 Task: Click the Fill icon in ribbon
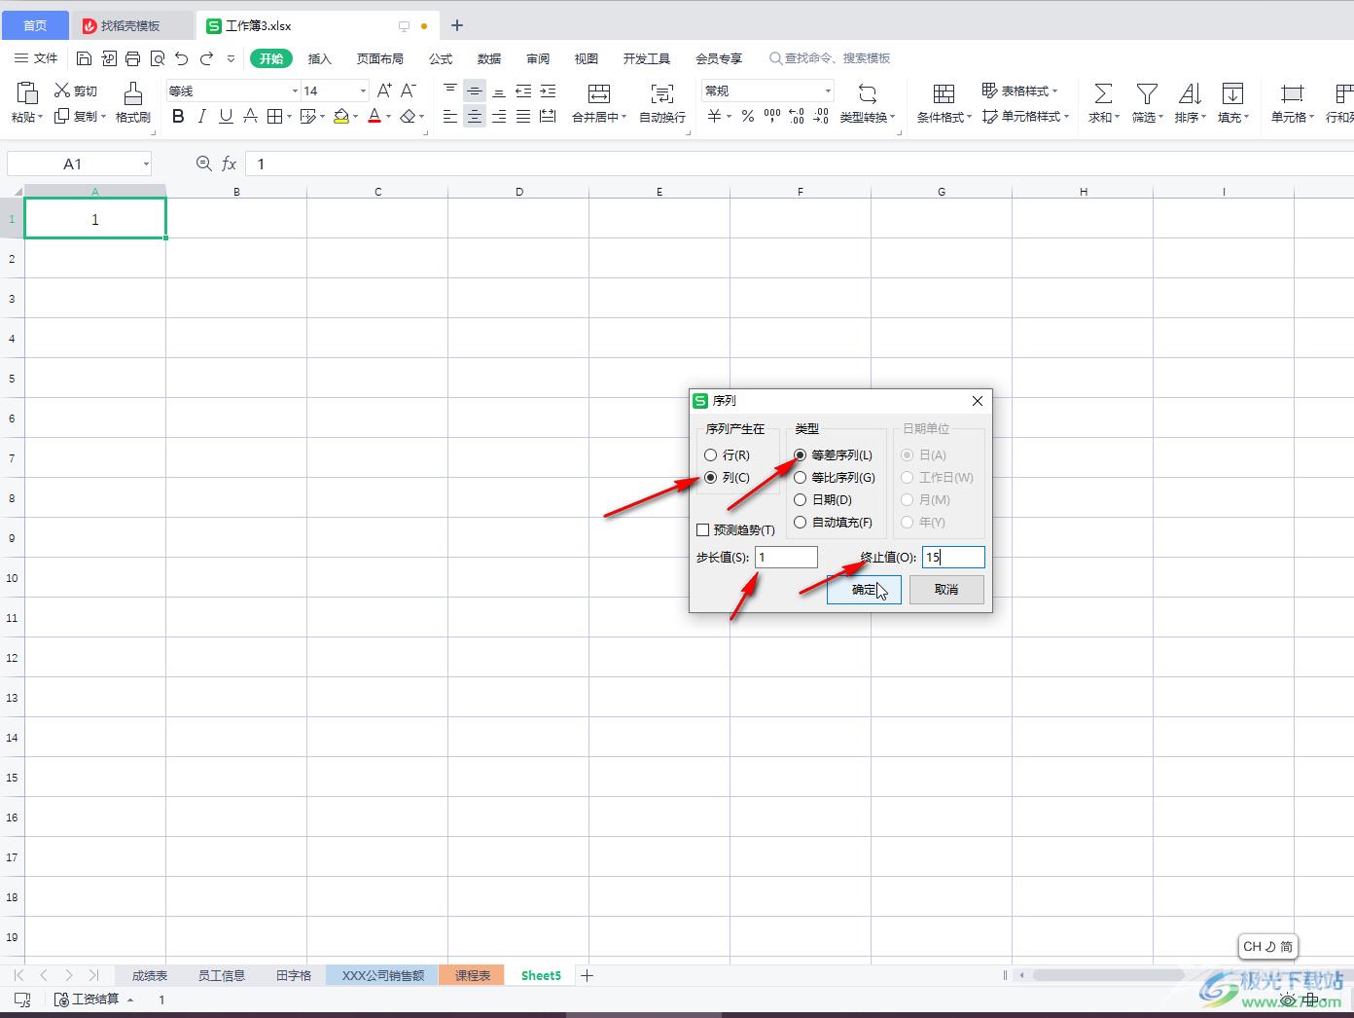coord(1232,93)
